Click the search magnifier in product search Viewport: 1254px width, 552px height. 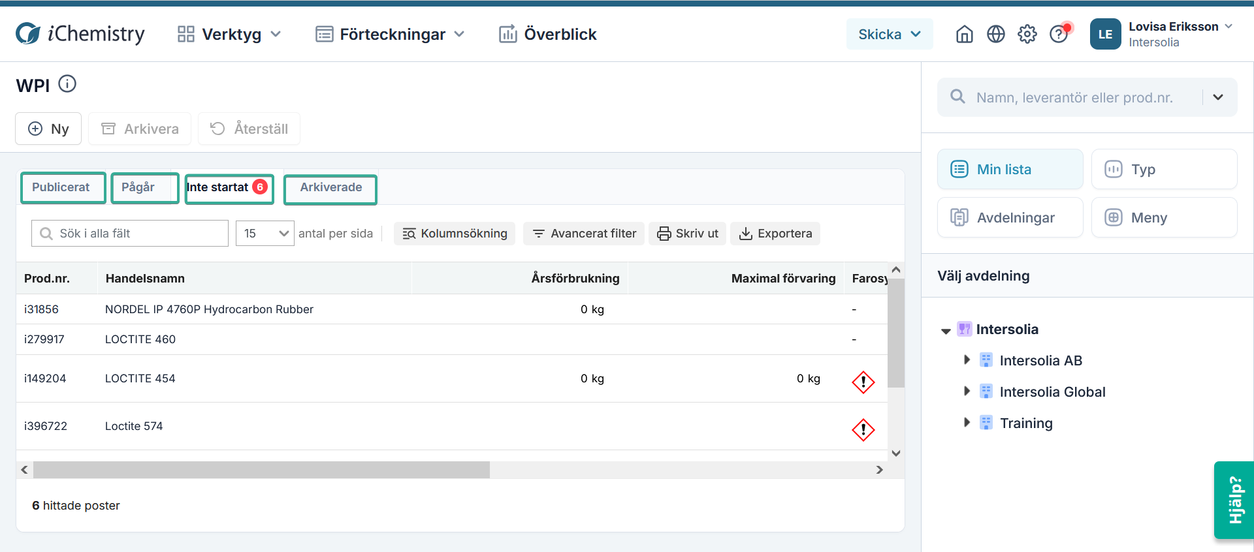point(957,97)
